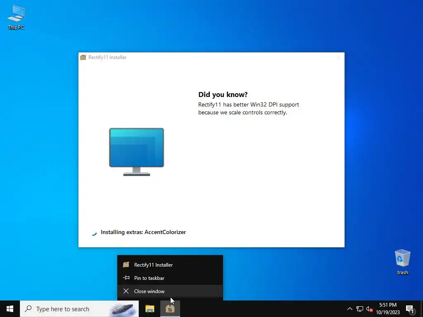Click the whale image in the search box
The height and width of the screenshot is (317, 423).
pyautogui.click(x=123, y=309)
